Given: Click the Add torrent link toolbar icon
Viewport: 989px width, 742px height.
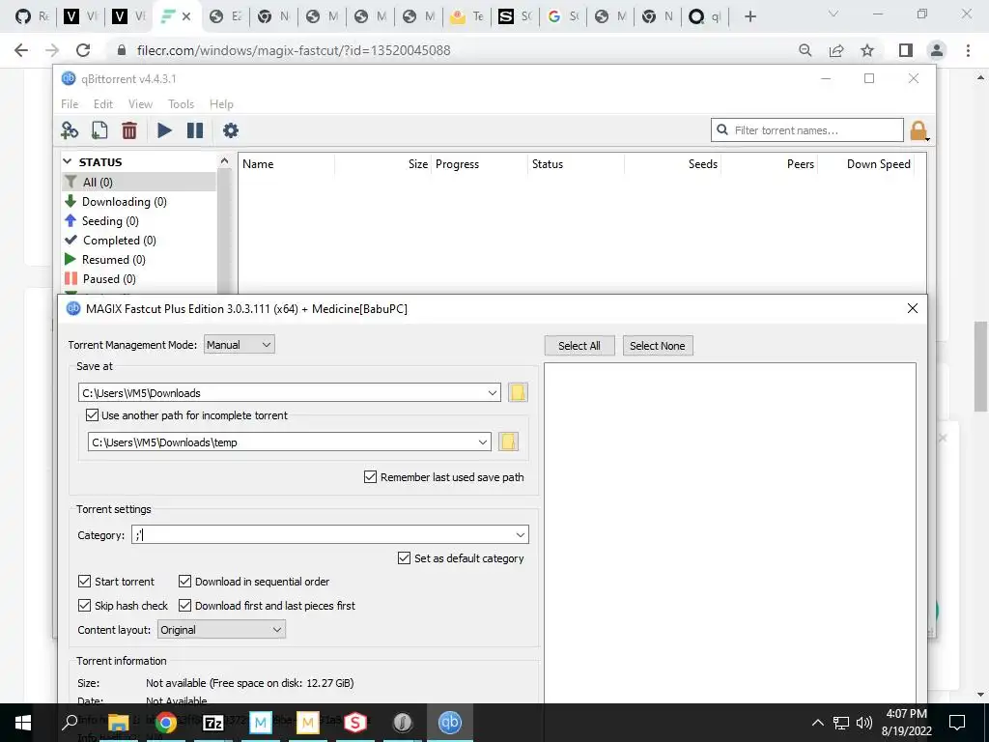Looking at the screenshot, I should (70, 130).
